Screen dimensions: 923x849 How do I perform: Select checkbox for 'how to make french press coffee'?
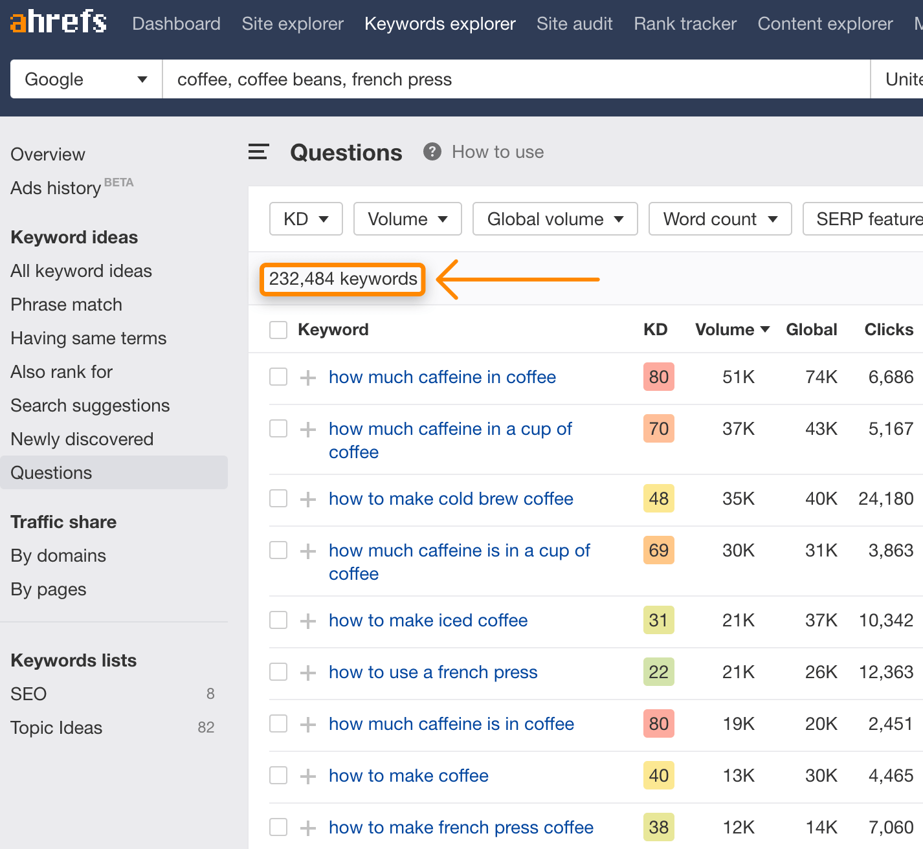(278, 827)
